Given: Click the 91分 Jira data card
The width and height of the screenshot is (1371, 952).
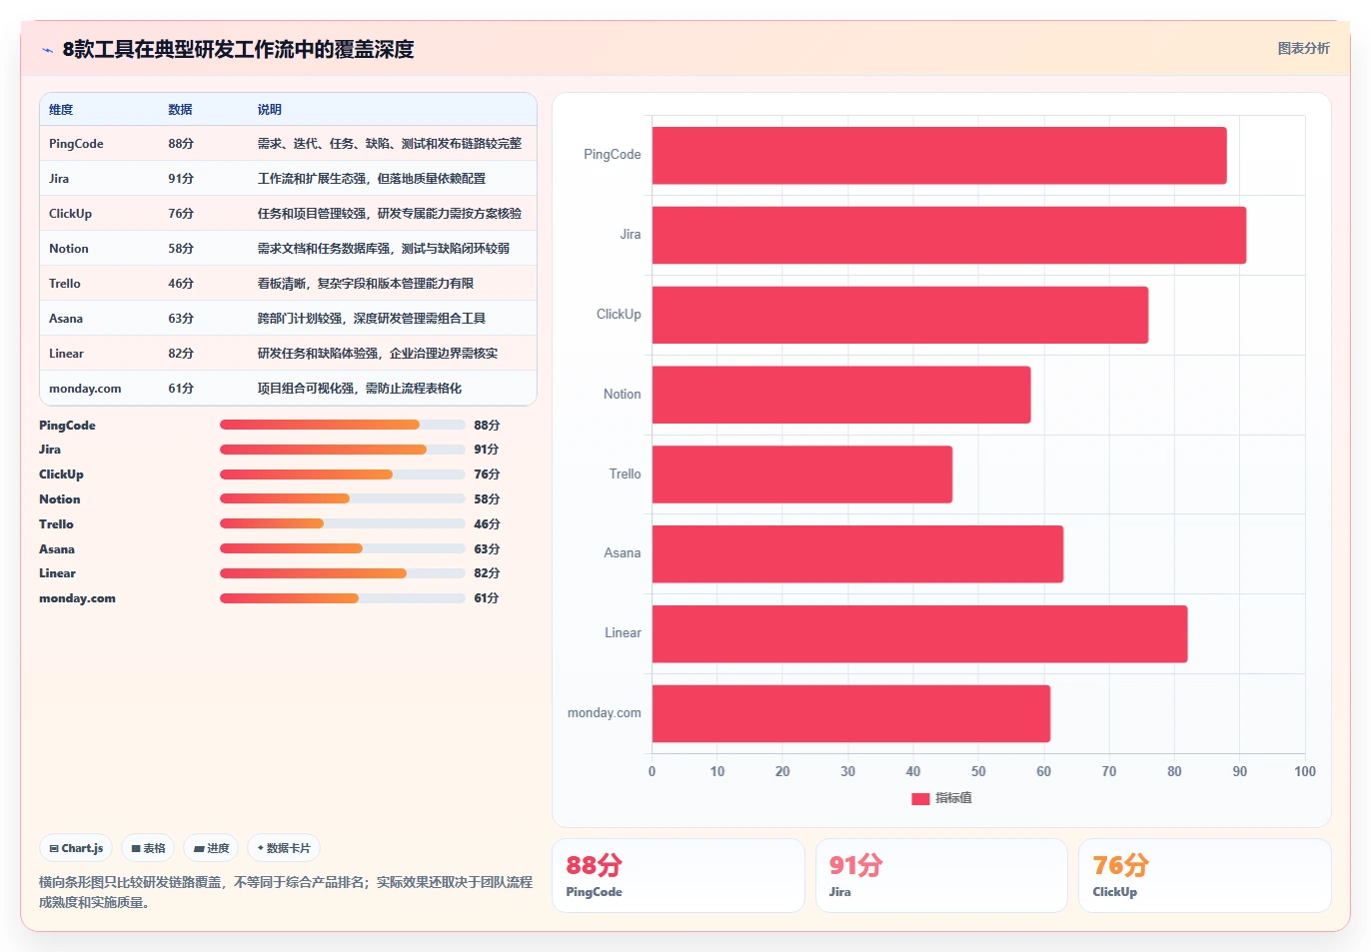Looking at the screenshot, I should point(941,875).
